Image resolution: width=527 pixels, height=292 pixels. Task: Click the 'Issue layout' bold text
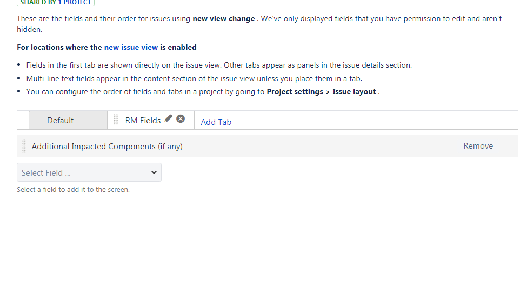(x=354, y=92)
